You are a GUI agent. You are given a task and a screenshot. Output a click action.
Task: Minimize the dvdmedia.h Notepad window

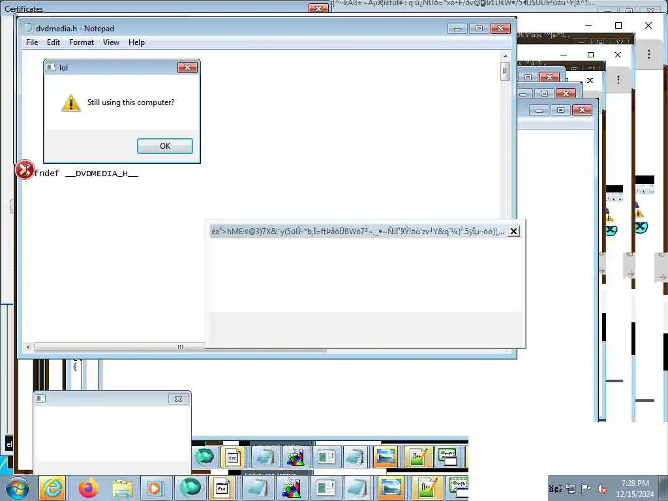coord(458,28)
